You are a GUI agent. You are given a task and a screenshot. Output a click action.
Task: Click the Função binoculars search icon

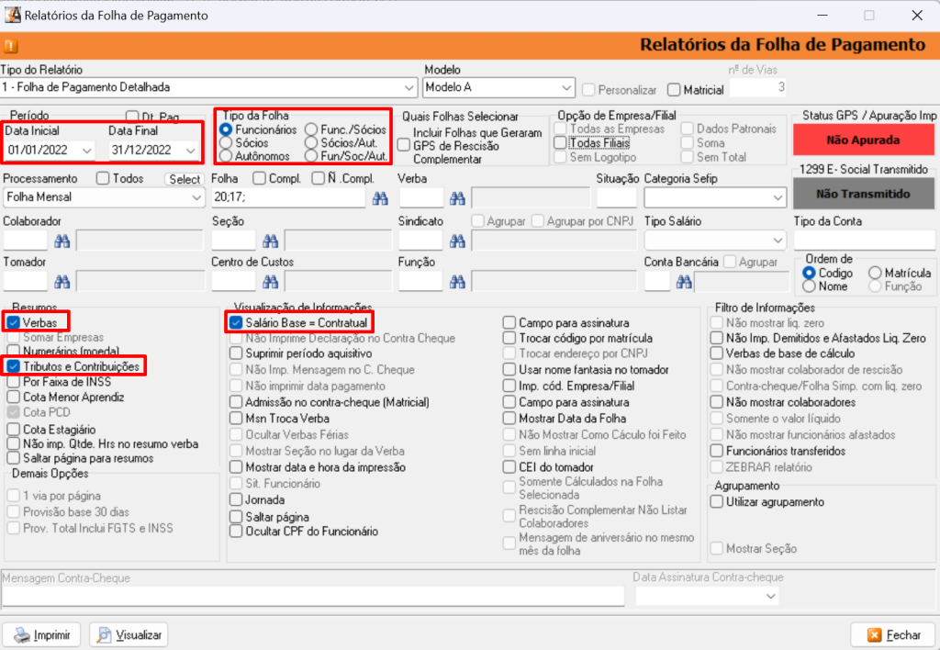pyautogui.click(x=457, y=282)
